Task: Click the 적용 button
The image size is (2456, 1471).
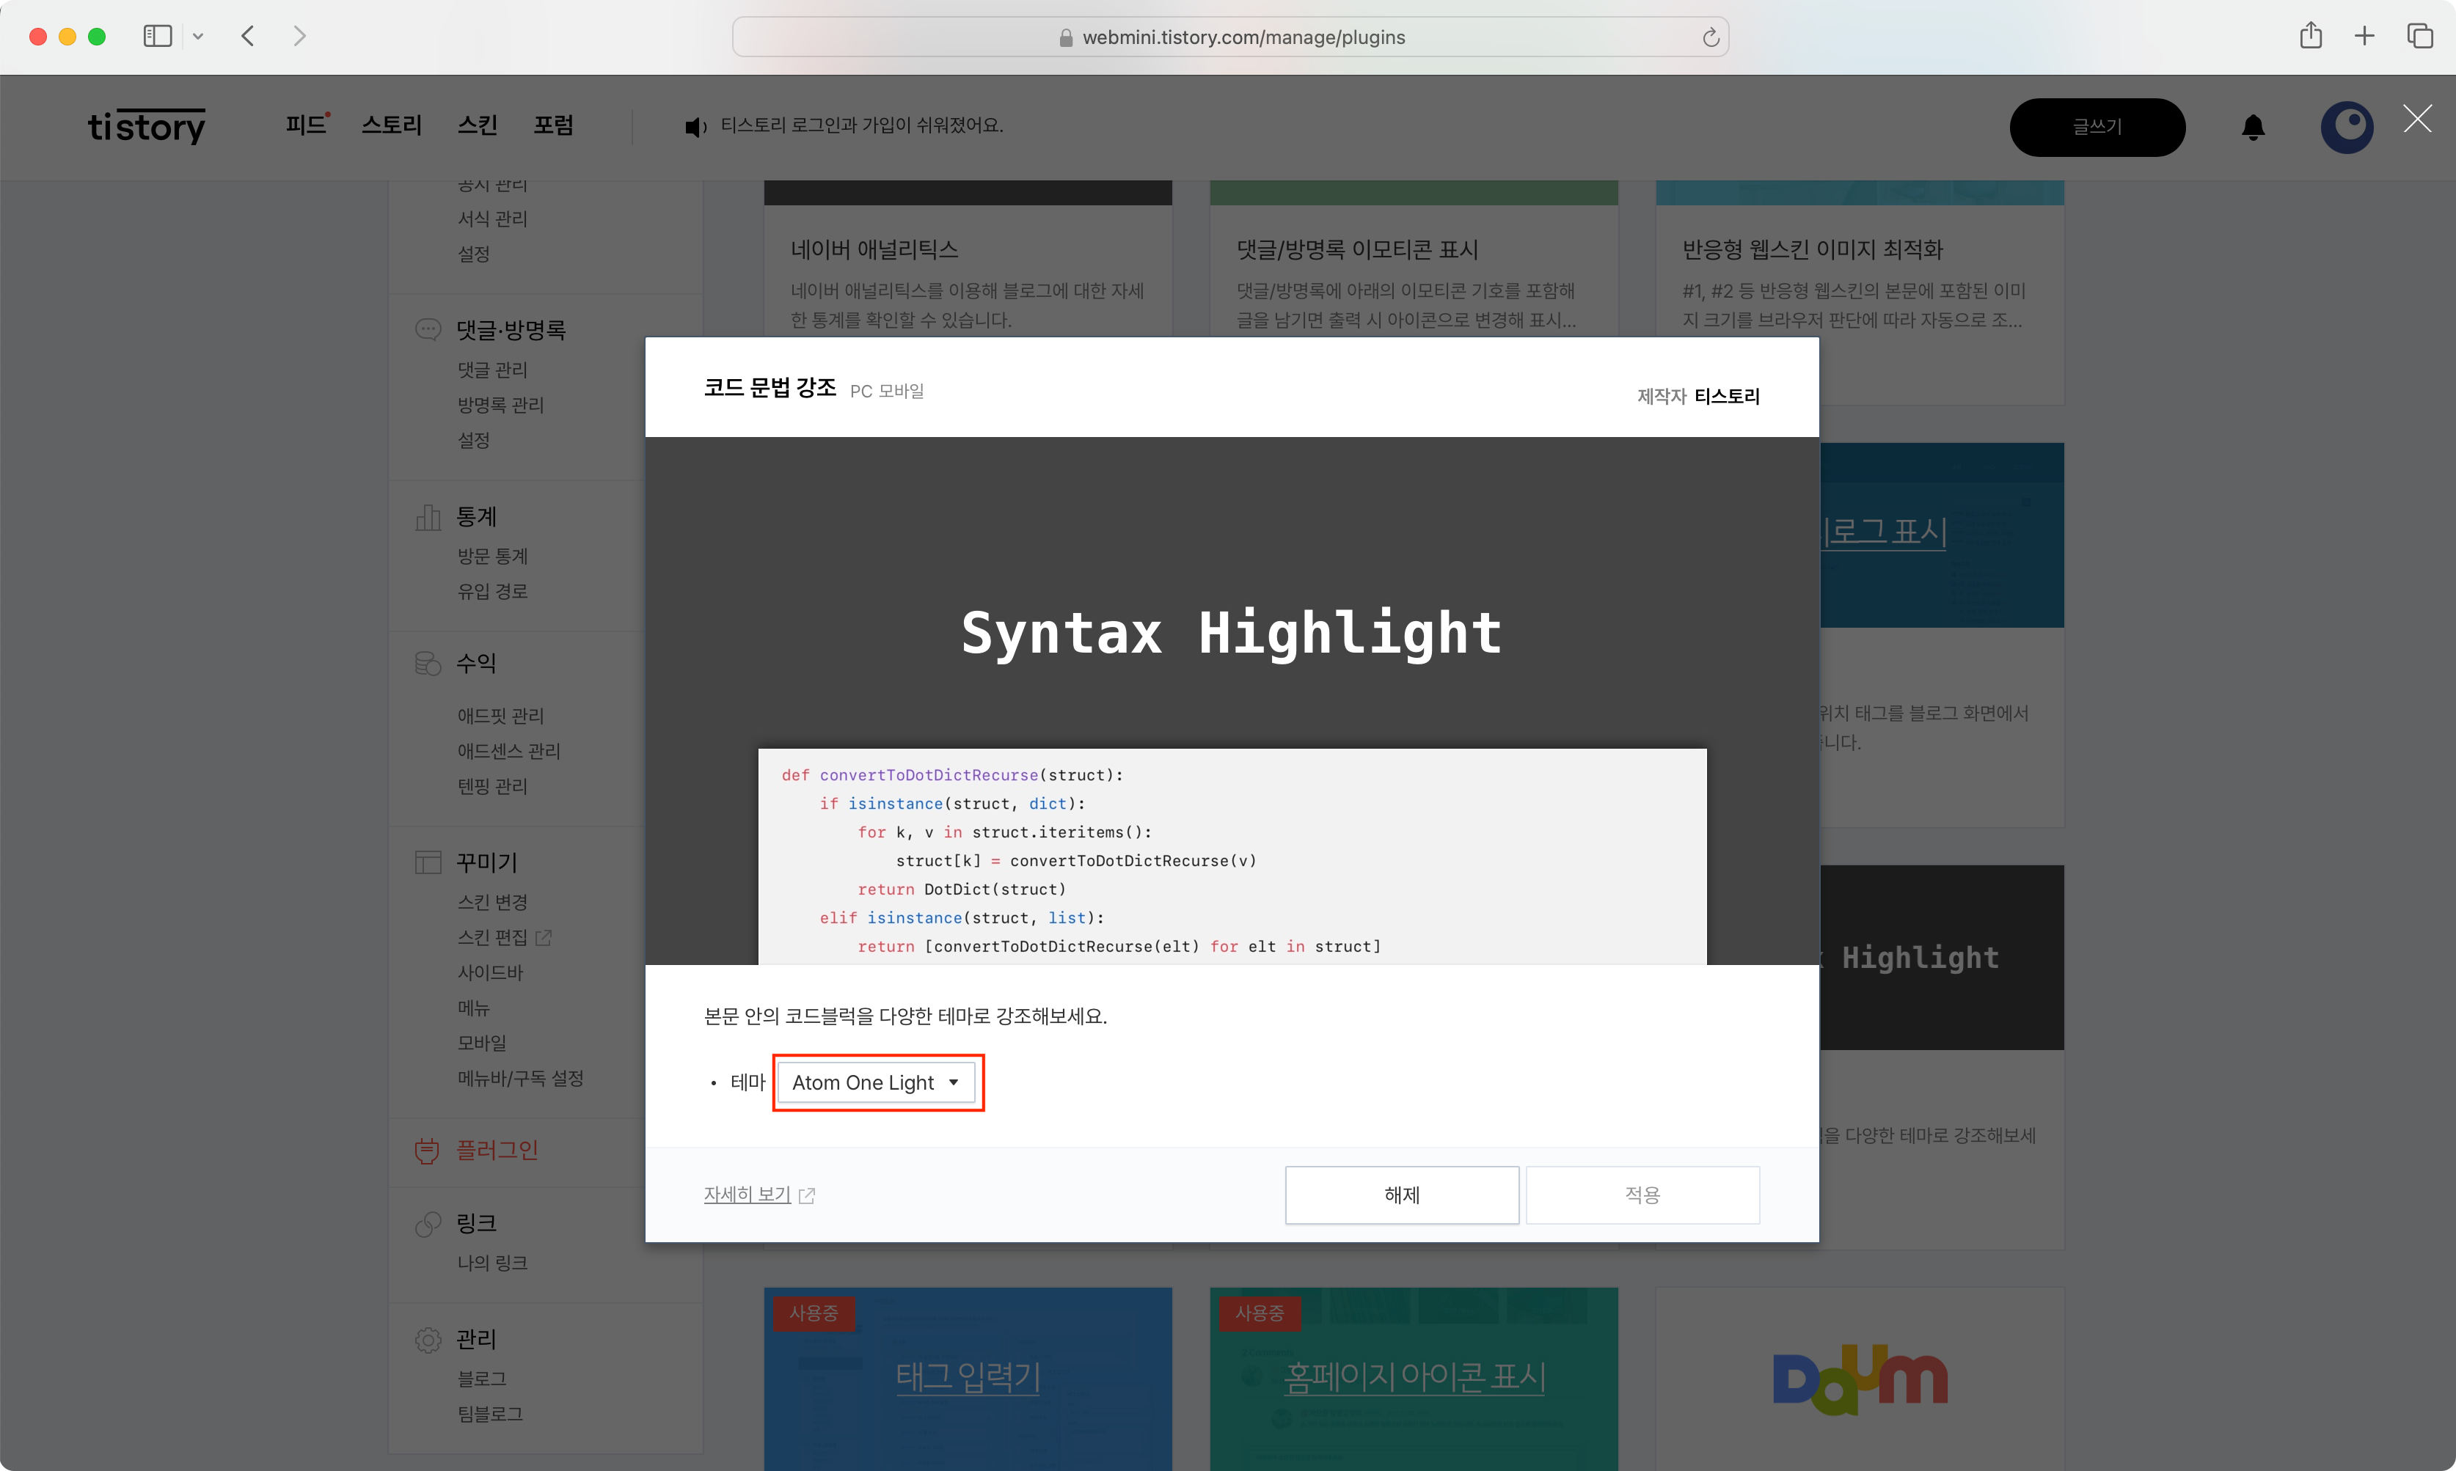Action: (x=1642, y=1195)
